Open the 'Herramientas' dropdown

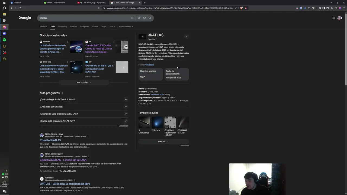click(x=126, y=27)
